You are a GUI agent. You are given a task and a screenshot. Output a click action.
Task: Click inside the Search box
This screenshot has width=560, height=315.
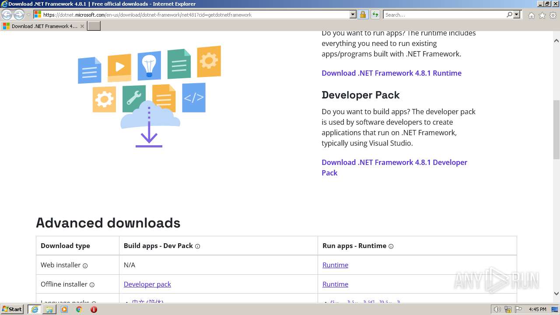tap(444, 14)
